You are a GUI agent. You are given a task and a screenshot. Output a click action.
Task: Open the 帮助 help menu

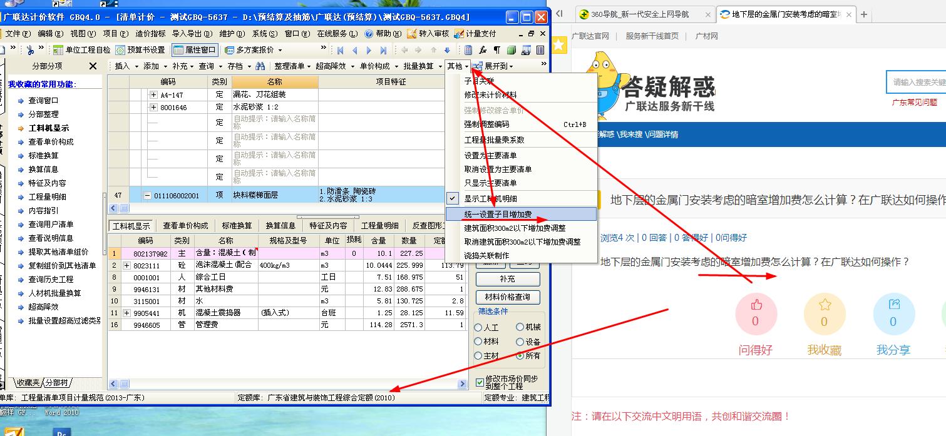click(383, 34)
